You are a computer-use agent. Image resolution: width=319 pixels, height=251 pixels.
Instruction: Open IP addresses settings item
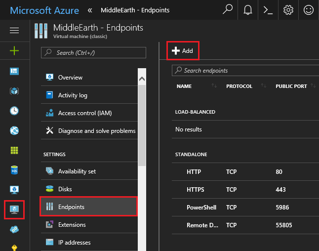tap(89, 243)
